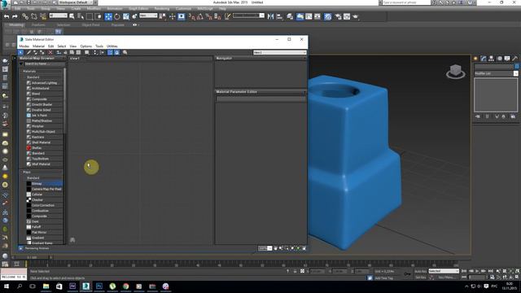Choose Select Tool in Slate toolbar
The image size is (521, 293).
[x=20, y=52]
